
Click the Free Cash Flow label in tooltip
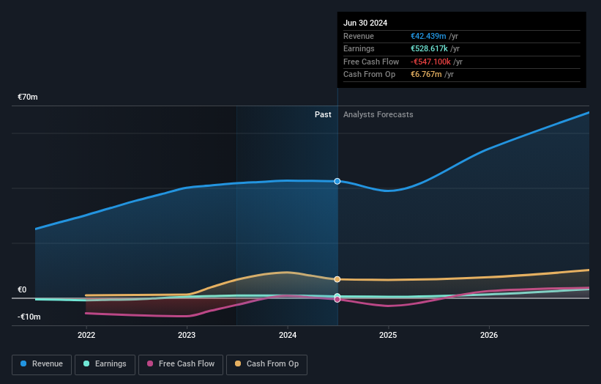pos(371,62)
